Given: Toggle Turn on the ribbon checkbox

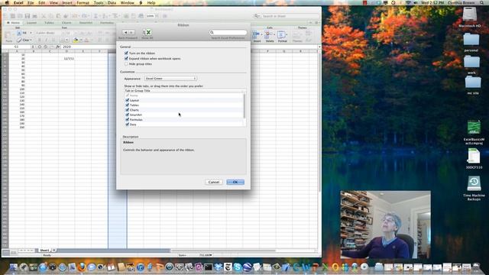Looking at the screenshot, I should click(x=126, y=53).
